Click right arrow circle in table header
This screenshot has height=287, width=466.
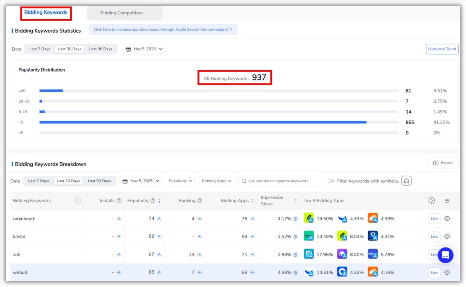coord(432,201)
